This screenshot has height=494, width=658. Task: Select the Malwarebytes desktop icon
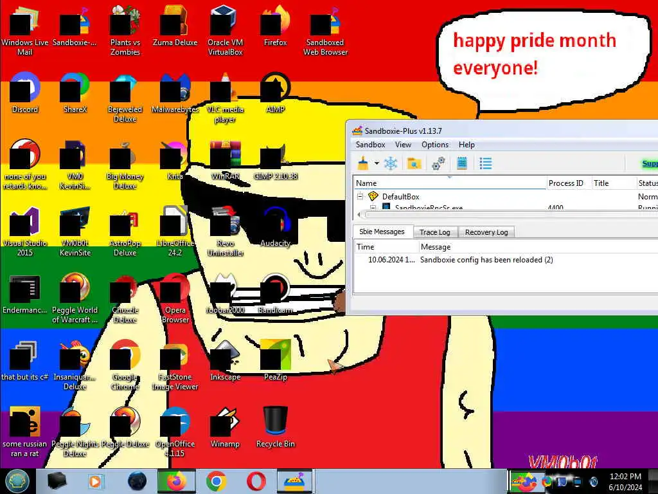(175, 93)
